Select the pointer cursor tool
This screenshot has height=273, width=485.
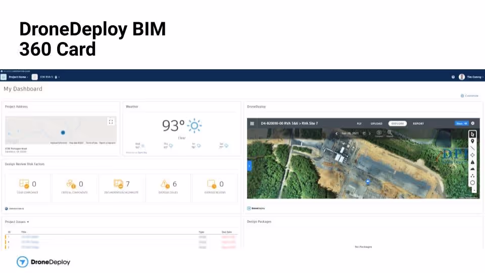[472, 134]
